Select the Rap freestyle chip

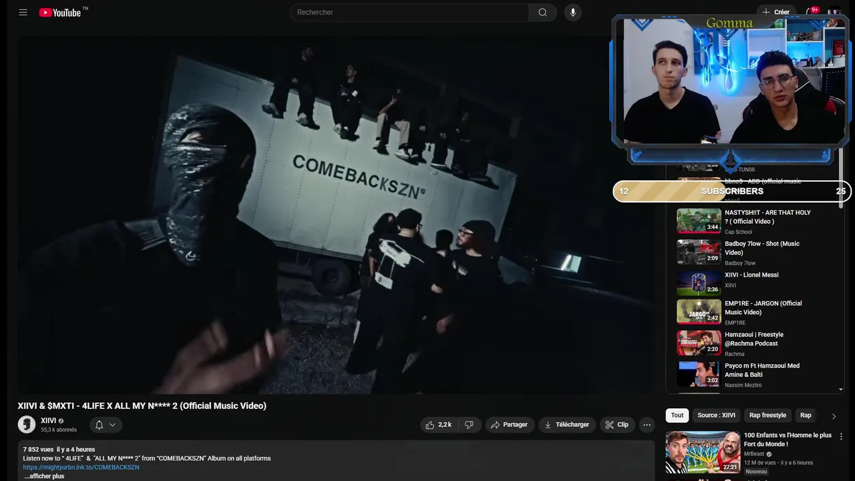click(x=767, y=415)
